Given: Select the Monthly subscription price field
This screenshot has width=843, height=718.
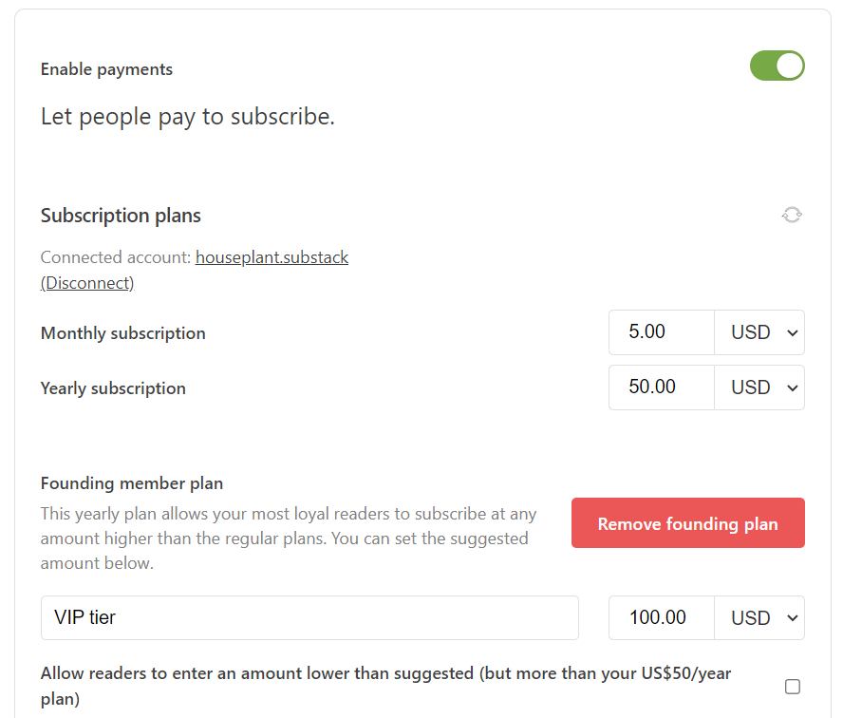Looking at the screenshot, I should click(x=661, y=332).
